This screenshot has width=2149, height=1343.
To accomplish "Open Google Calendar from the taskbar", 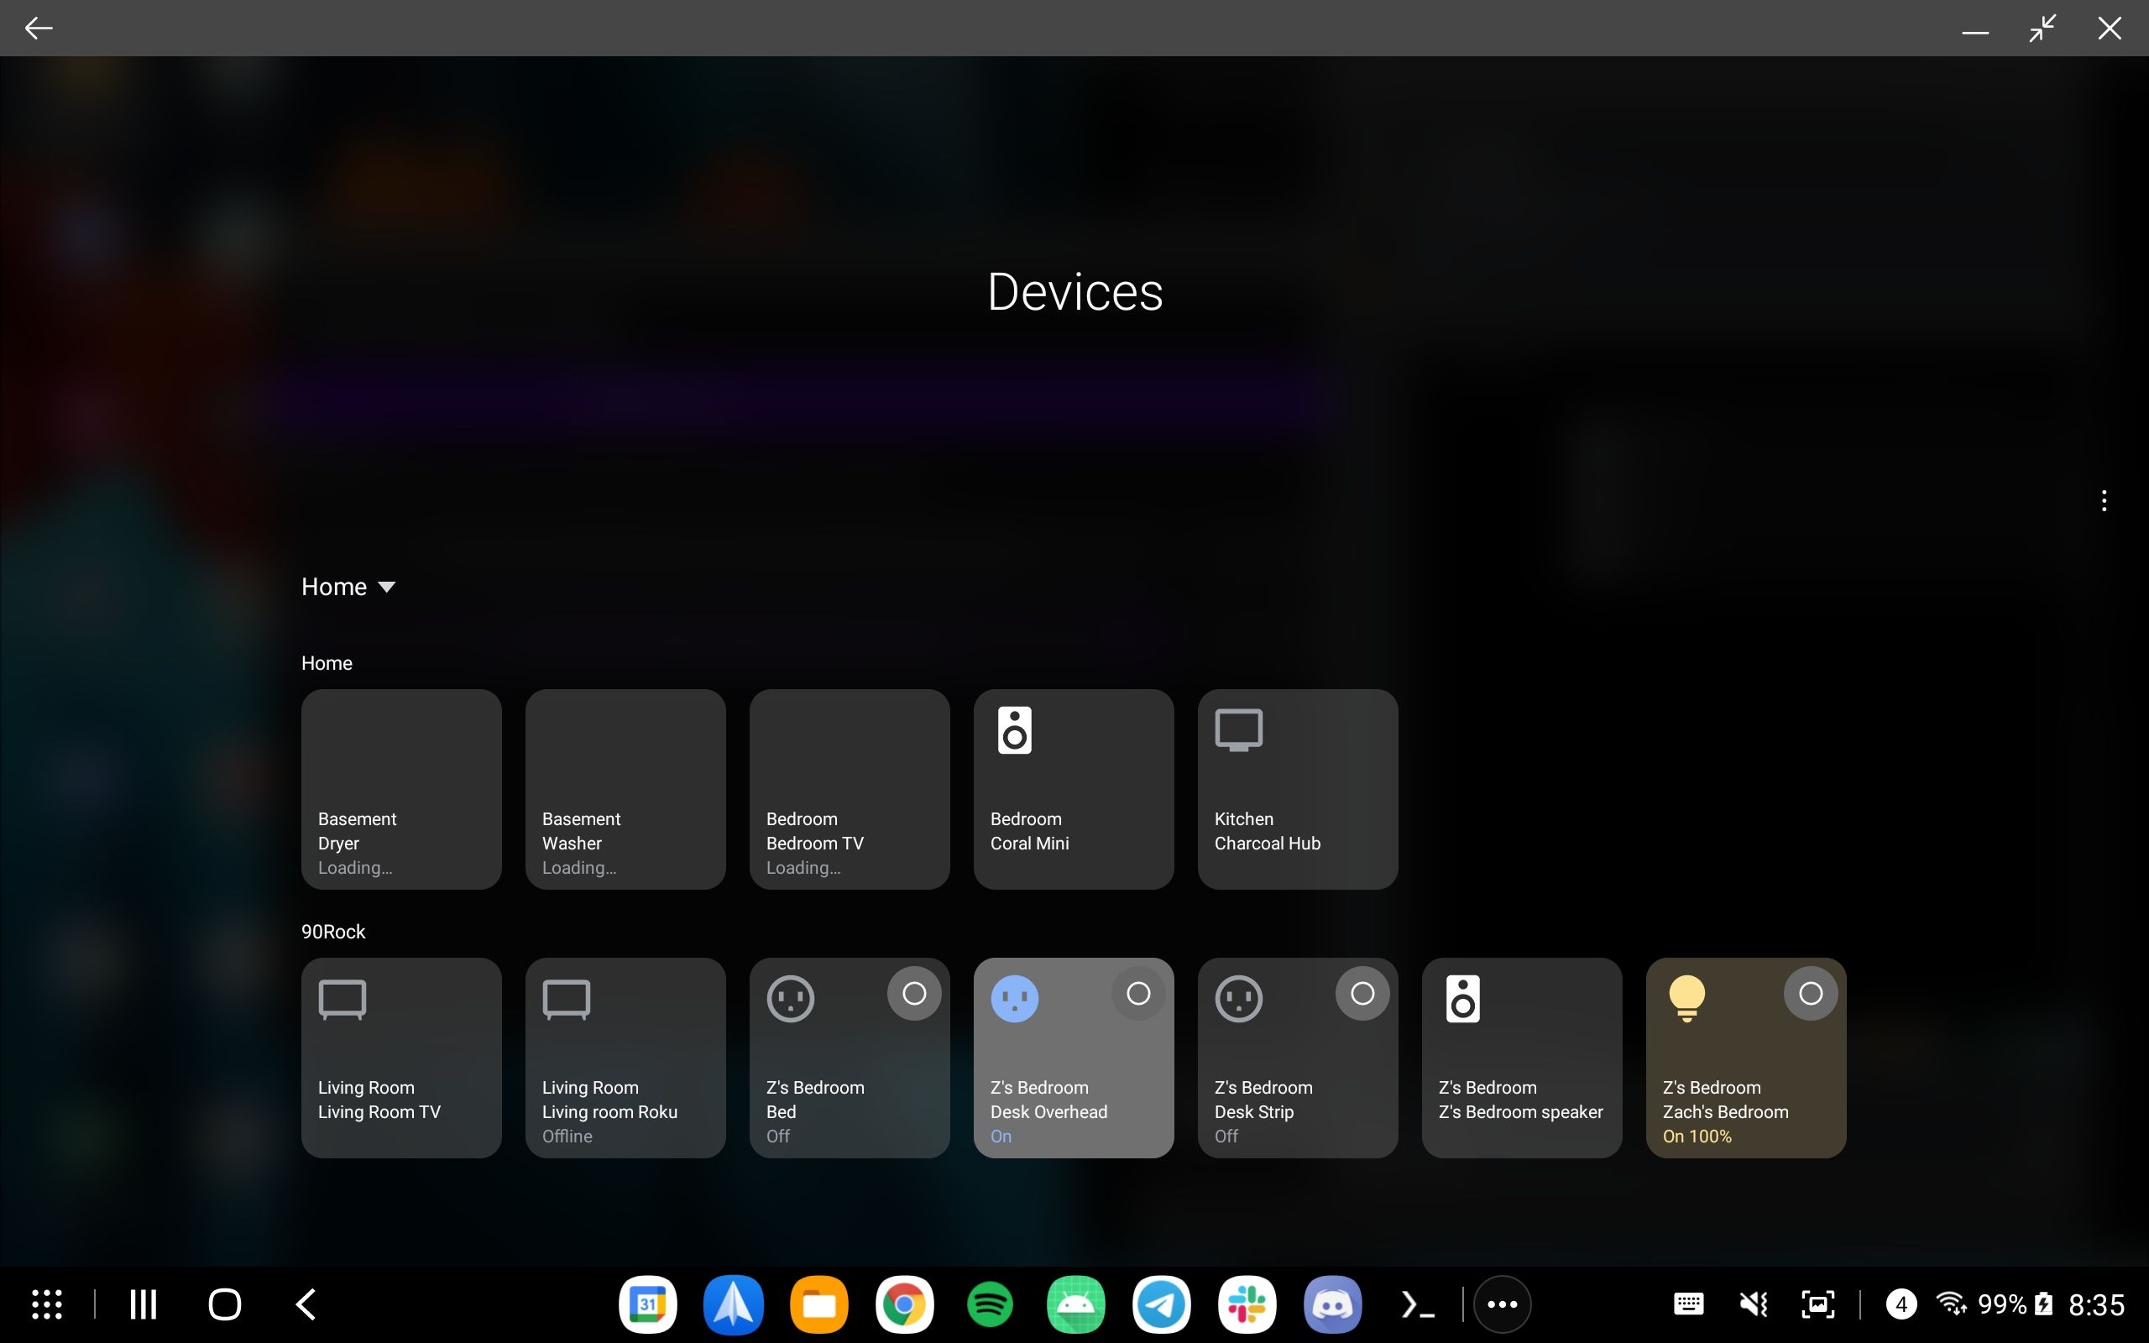I will (647, 1303).
